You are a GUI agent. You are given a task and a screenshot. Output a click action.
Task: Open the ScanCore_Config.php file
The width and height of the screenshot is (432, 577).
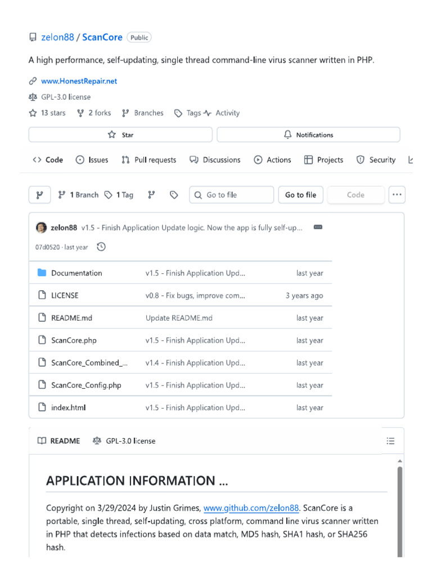86,385
